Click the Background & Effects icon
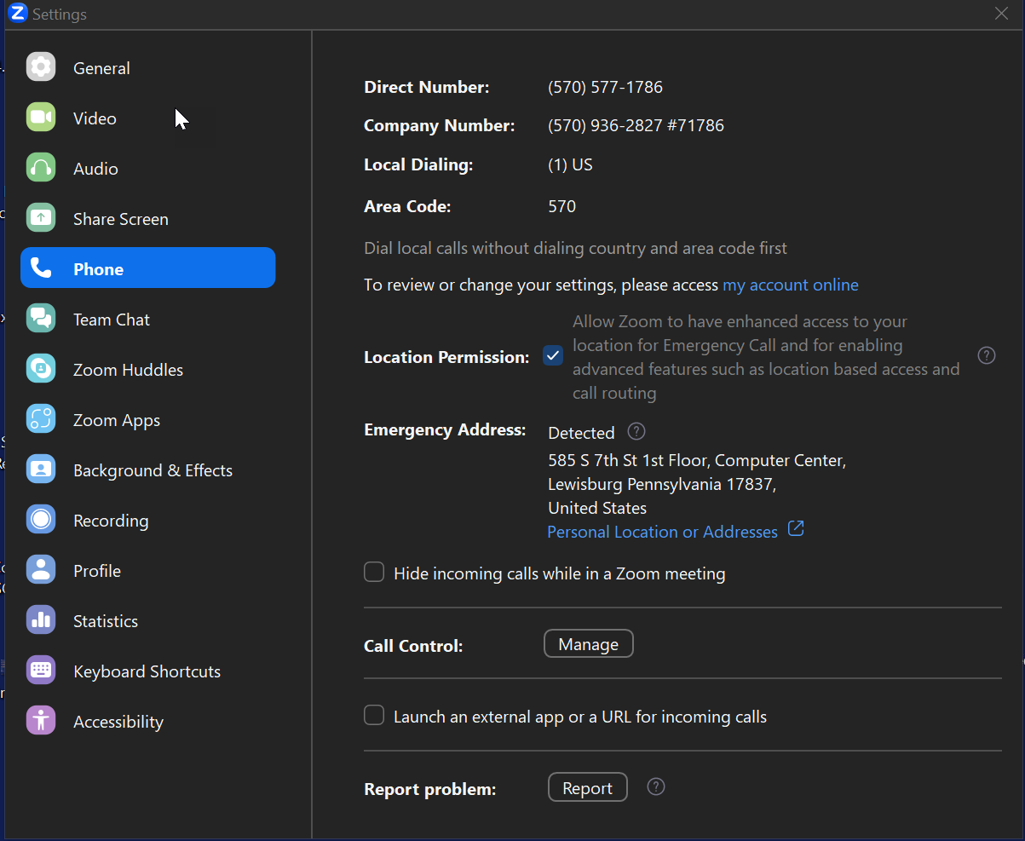The width and height of the screenshot is (1025, 841). (x=41, y=469)
